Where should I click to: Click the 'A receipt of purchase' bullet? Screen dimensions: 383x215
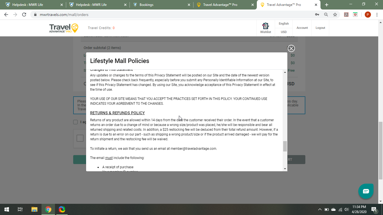(118, 167)
